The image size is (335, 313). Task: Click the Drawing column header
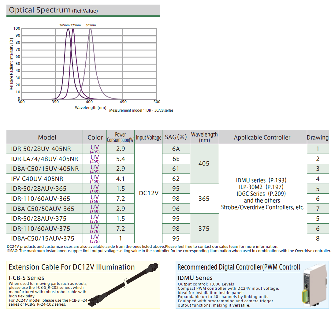coord(318,137)
